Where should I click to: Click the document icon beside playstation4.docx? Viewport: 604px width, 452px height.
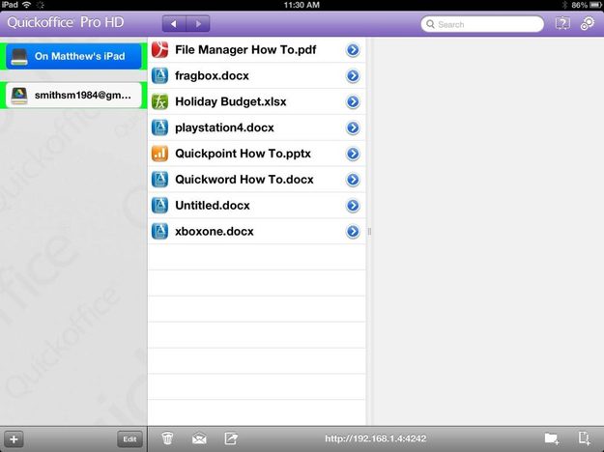pos(159,127)
